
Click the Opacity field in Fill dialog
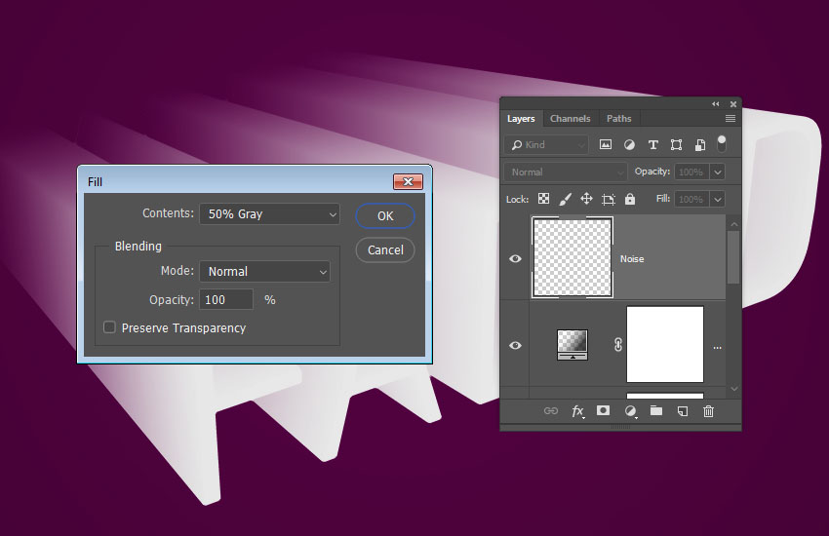click(x=226, y=300)
